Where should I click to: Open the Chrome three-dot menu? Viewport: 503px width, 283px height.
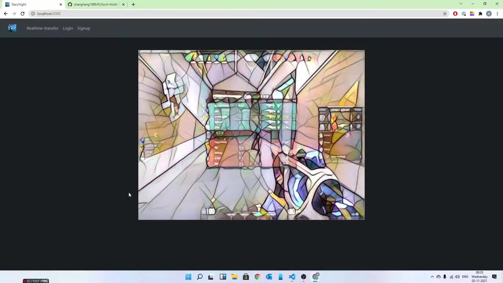click(497, 14)
